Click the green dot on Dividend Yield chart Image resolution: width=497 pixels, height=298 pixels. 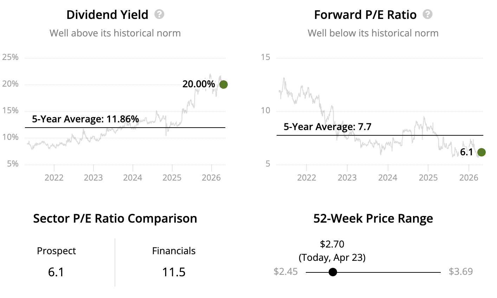tap(223, 84)
